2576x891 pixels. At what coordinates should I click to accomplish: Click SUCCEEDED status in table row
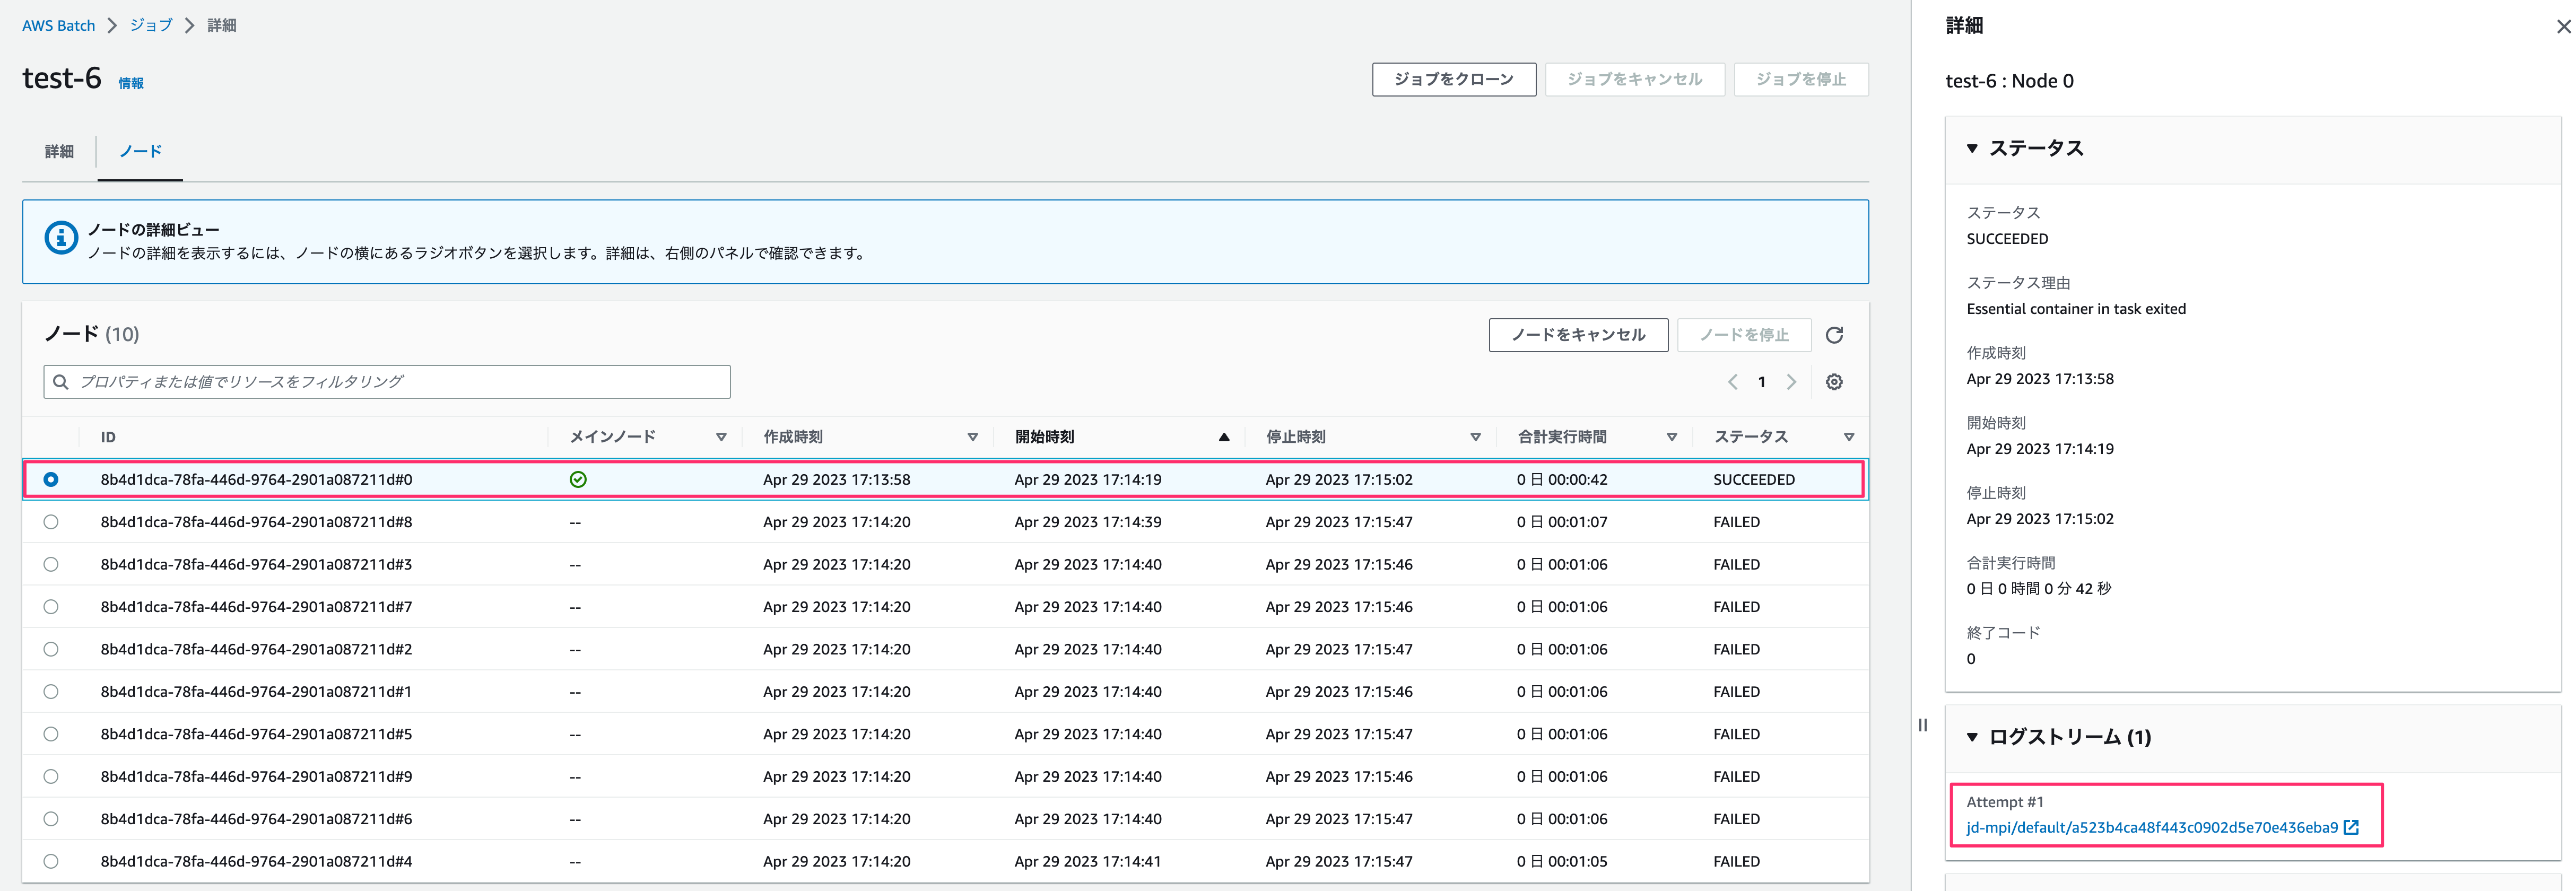(x=1754, y=480)
